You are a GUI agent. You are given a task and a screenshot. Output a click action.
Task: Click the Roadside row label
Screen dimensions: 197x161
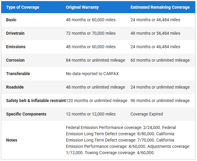[x=15, y=87]
